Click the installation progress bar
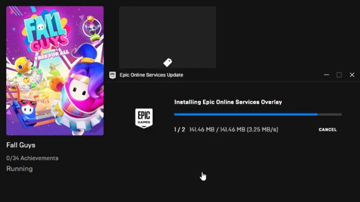This screenshot has height=202, width=360. (x=258, y=114)
